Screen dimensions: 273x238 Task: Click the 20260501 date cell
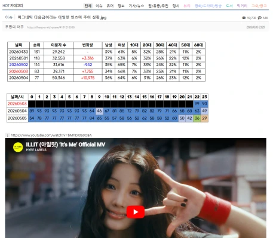(x=19, y=58)
